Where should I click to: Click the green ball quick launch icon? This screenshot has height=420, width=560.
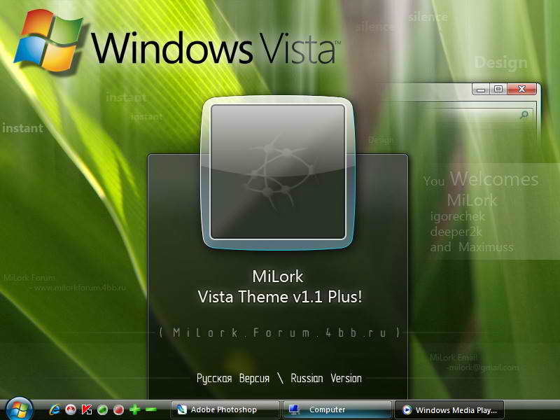point(102,409)
